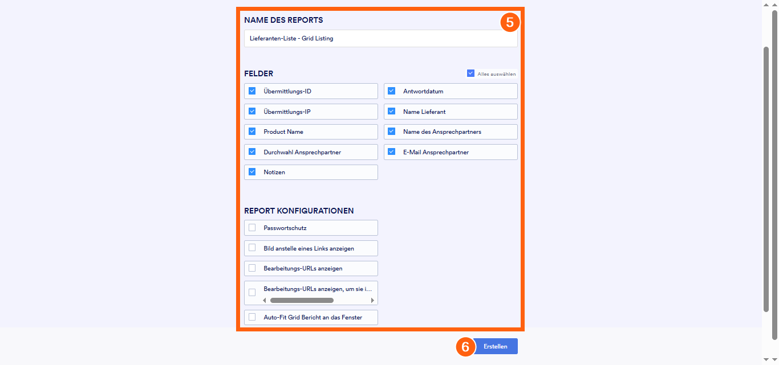The image size is (779, 365).
Task: Uncheck the Übermittlungs-IP field checkbox
Action: click(x=252, y=112)
